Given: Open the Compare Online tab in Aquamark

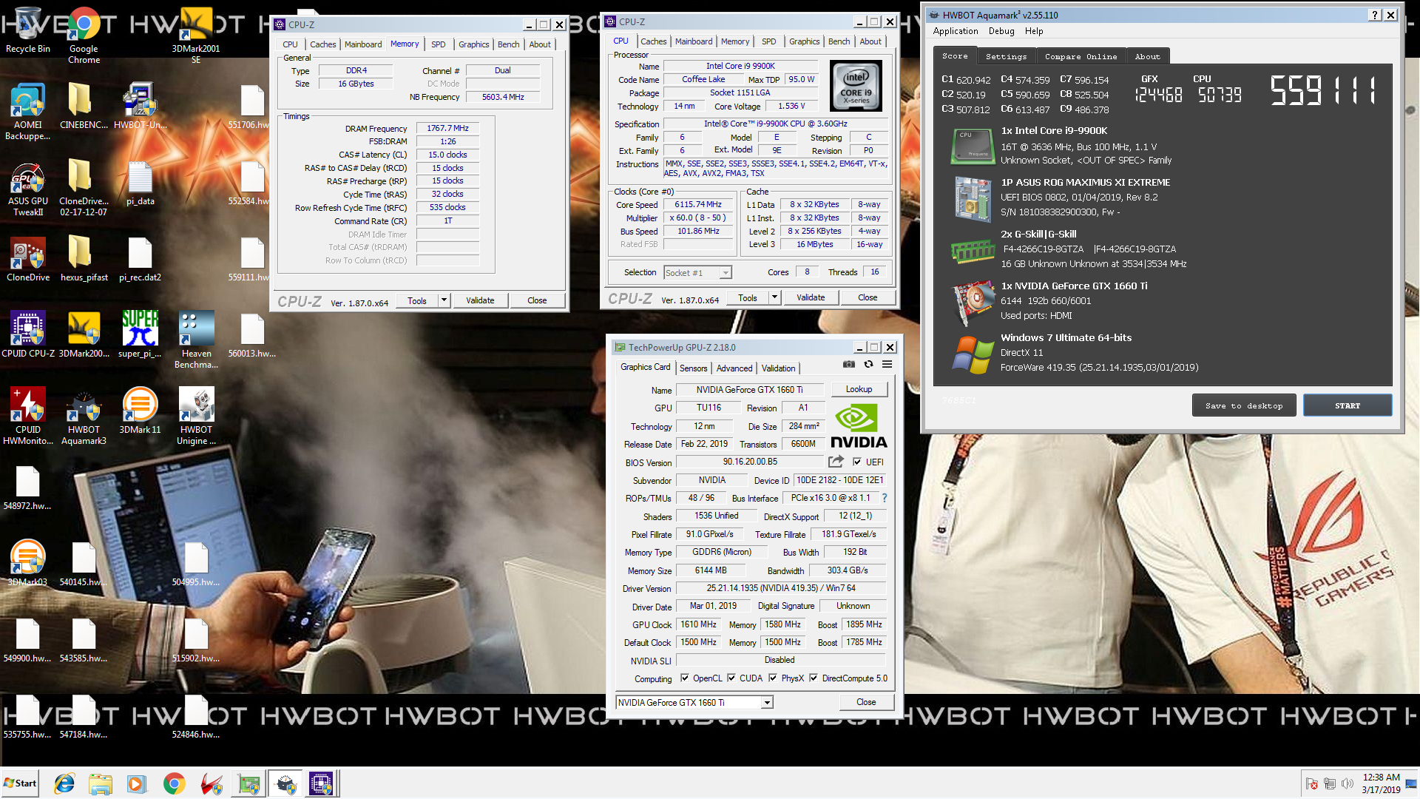Looking at the screenshot, I should click(x=1081, y=57).
